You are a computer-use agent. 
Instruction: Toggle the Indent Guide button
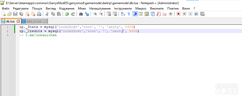tap(135, 14)
